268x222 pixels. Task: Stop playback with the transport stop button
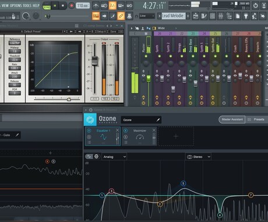click(x=62, y=6)
